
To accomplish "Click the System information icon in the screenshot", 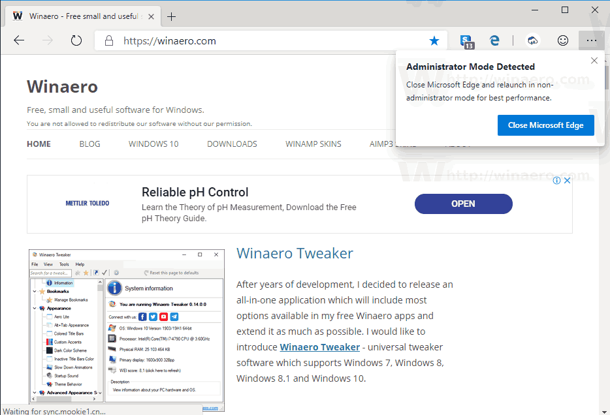I will [115, 288].
